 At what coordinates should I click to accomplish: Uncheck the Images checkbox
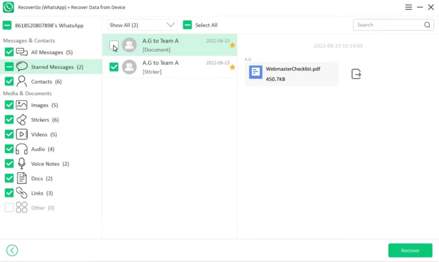9,105
